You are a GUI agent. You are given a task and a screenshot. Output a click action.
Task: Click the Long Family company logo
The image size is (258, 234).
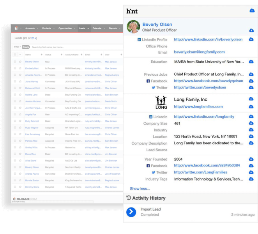tap(161, 103)
